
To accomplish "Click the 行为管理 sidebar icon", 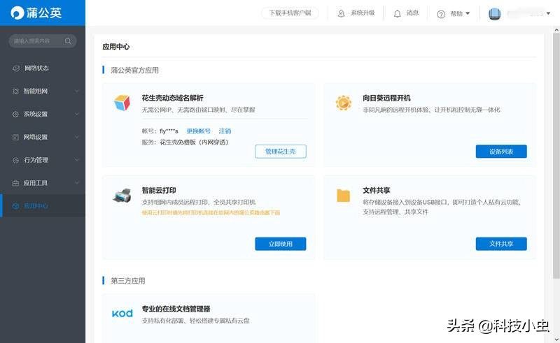I will (x=15, y=160).
